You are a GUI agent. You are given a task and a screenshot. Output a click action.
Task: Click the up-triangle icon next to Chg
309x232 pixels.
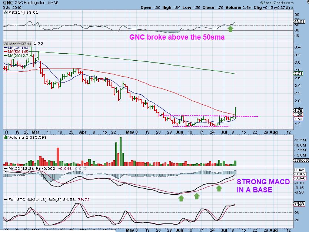(292, 8)
